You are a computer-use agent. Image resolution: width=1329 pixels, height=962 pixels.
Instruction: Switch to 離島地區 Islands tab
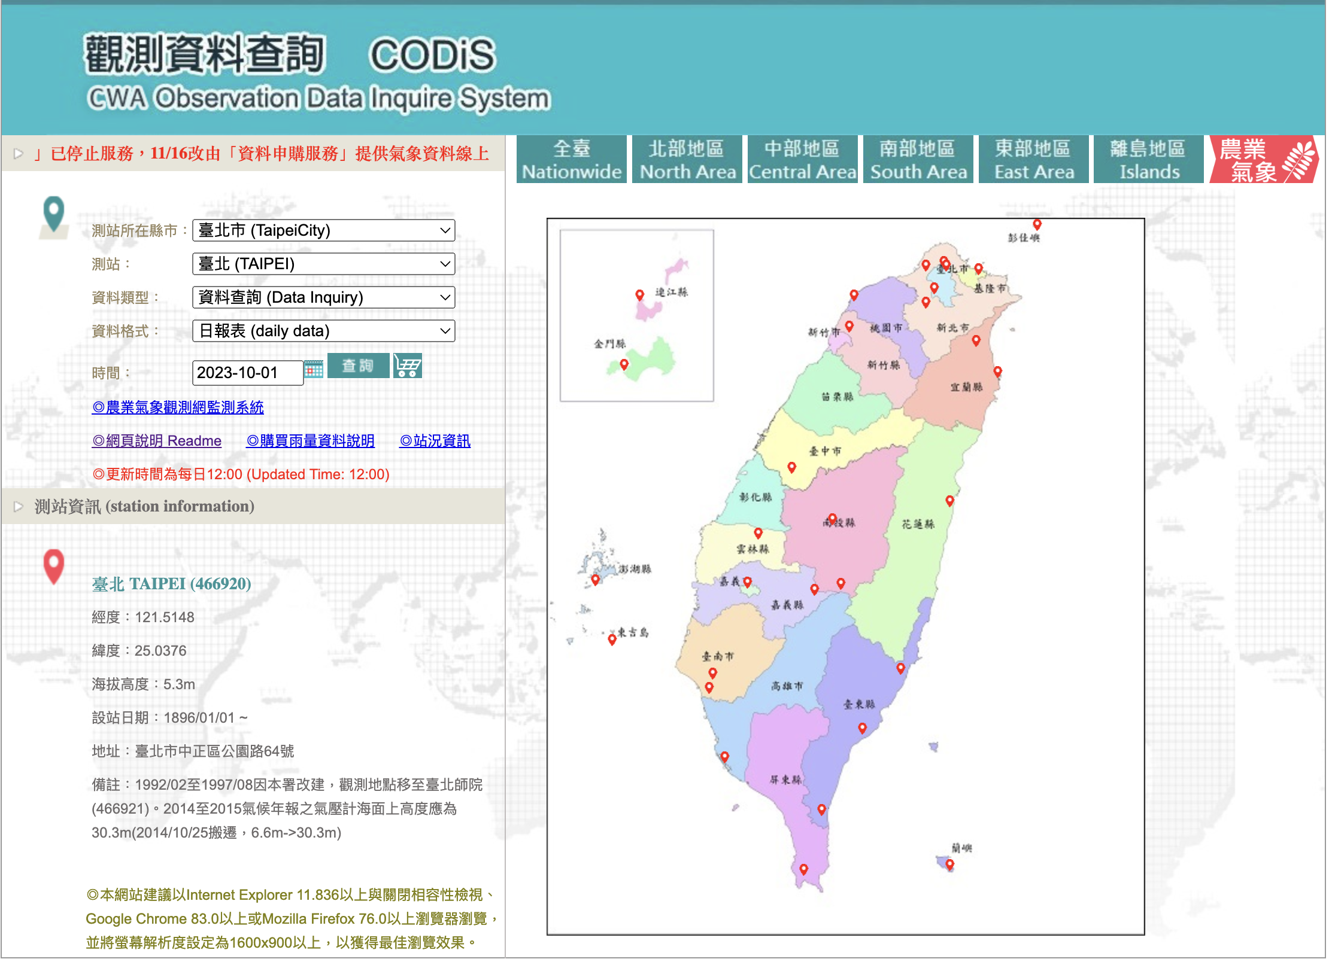tap(1149, 160)
